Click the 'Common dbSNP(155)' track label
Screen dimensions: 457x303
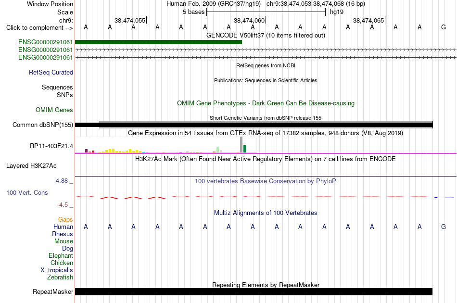tap(42, 125)
